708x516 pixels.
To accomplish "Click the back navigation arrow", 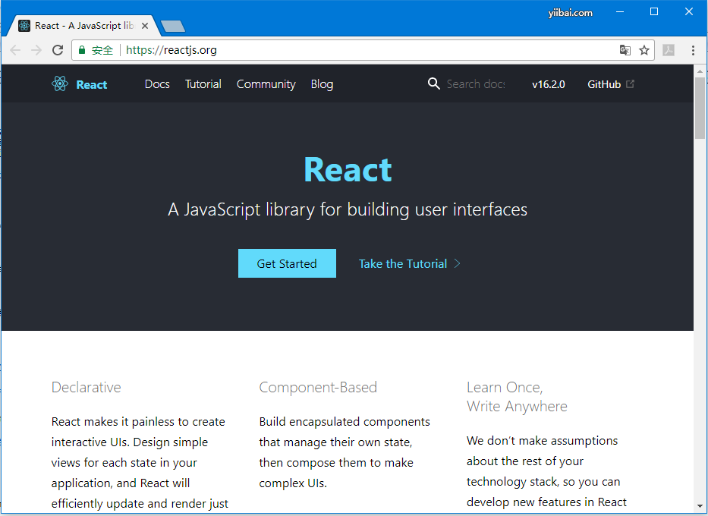I will 15,49.
